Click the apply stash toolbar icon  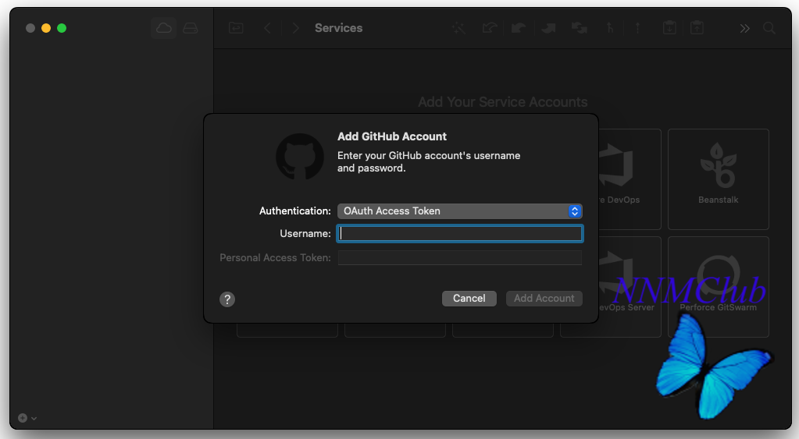pyautogui.click(x=697, y=28)
